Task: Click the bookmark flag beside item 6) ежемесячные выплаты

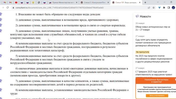Action: point(1,68)
